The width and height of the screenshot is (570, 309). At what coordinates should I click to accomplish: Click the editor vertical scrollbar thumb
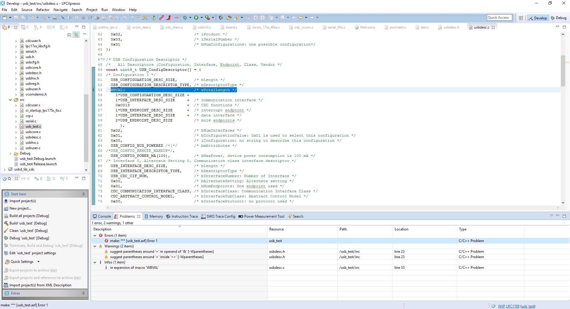click(563, 71)
